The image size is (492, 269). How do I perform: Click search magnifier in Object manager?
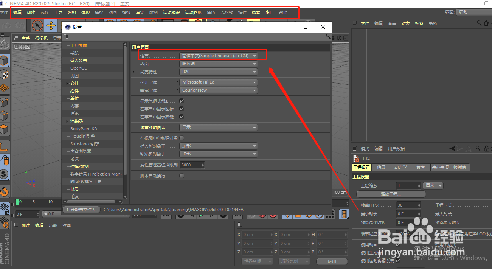(x=479, y=23)
